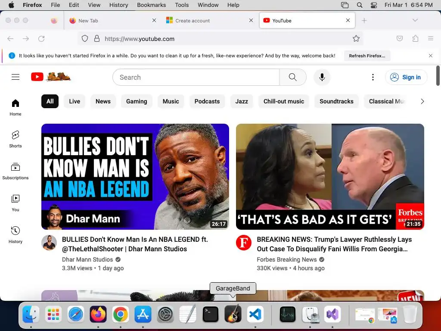Go to Home in YouTube sidebar
The width and height of the screenshot is (441, 331).
[x=16, y=107]
